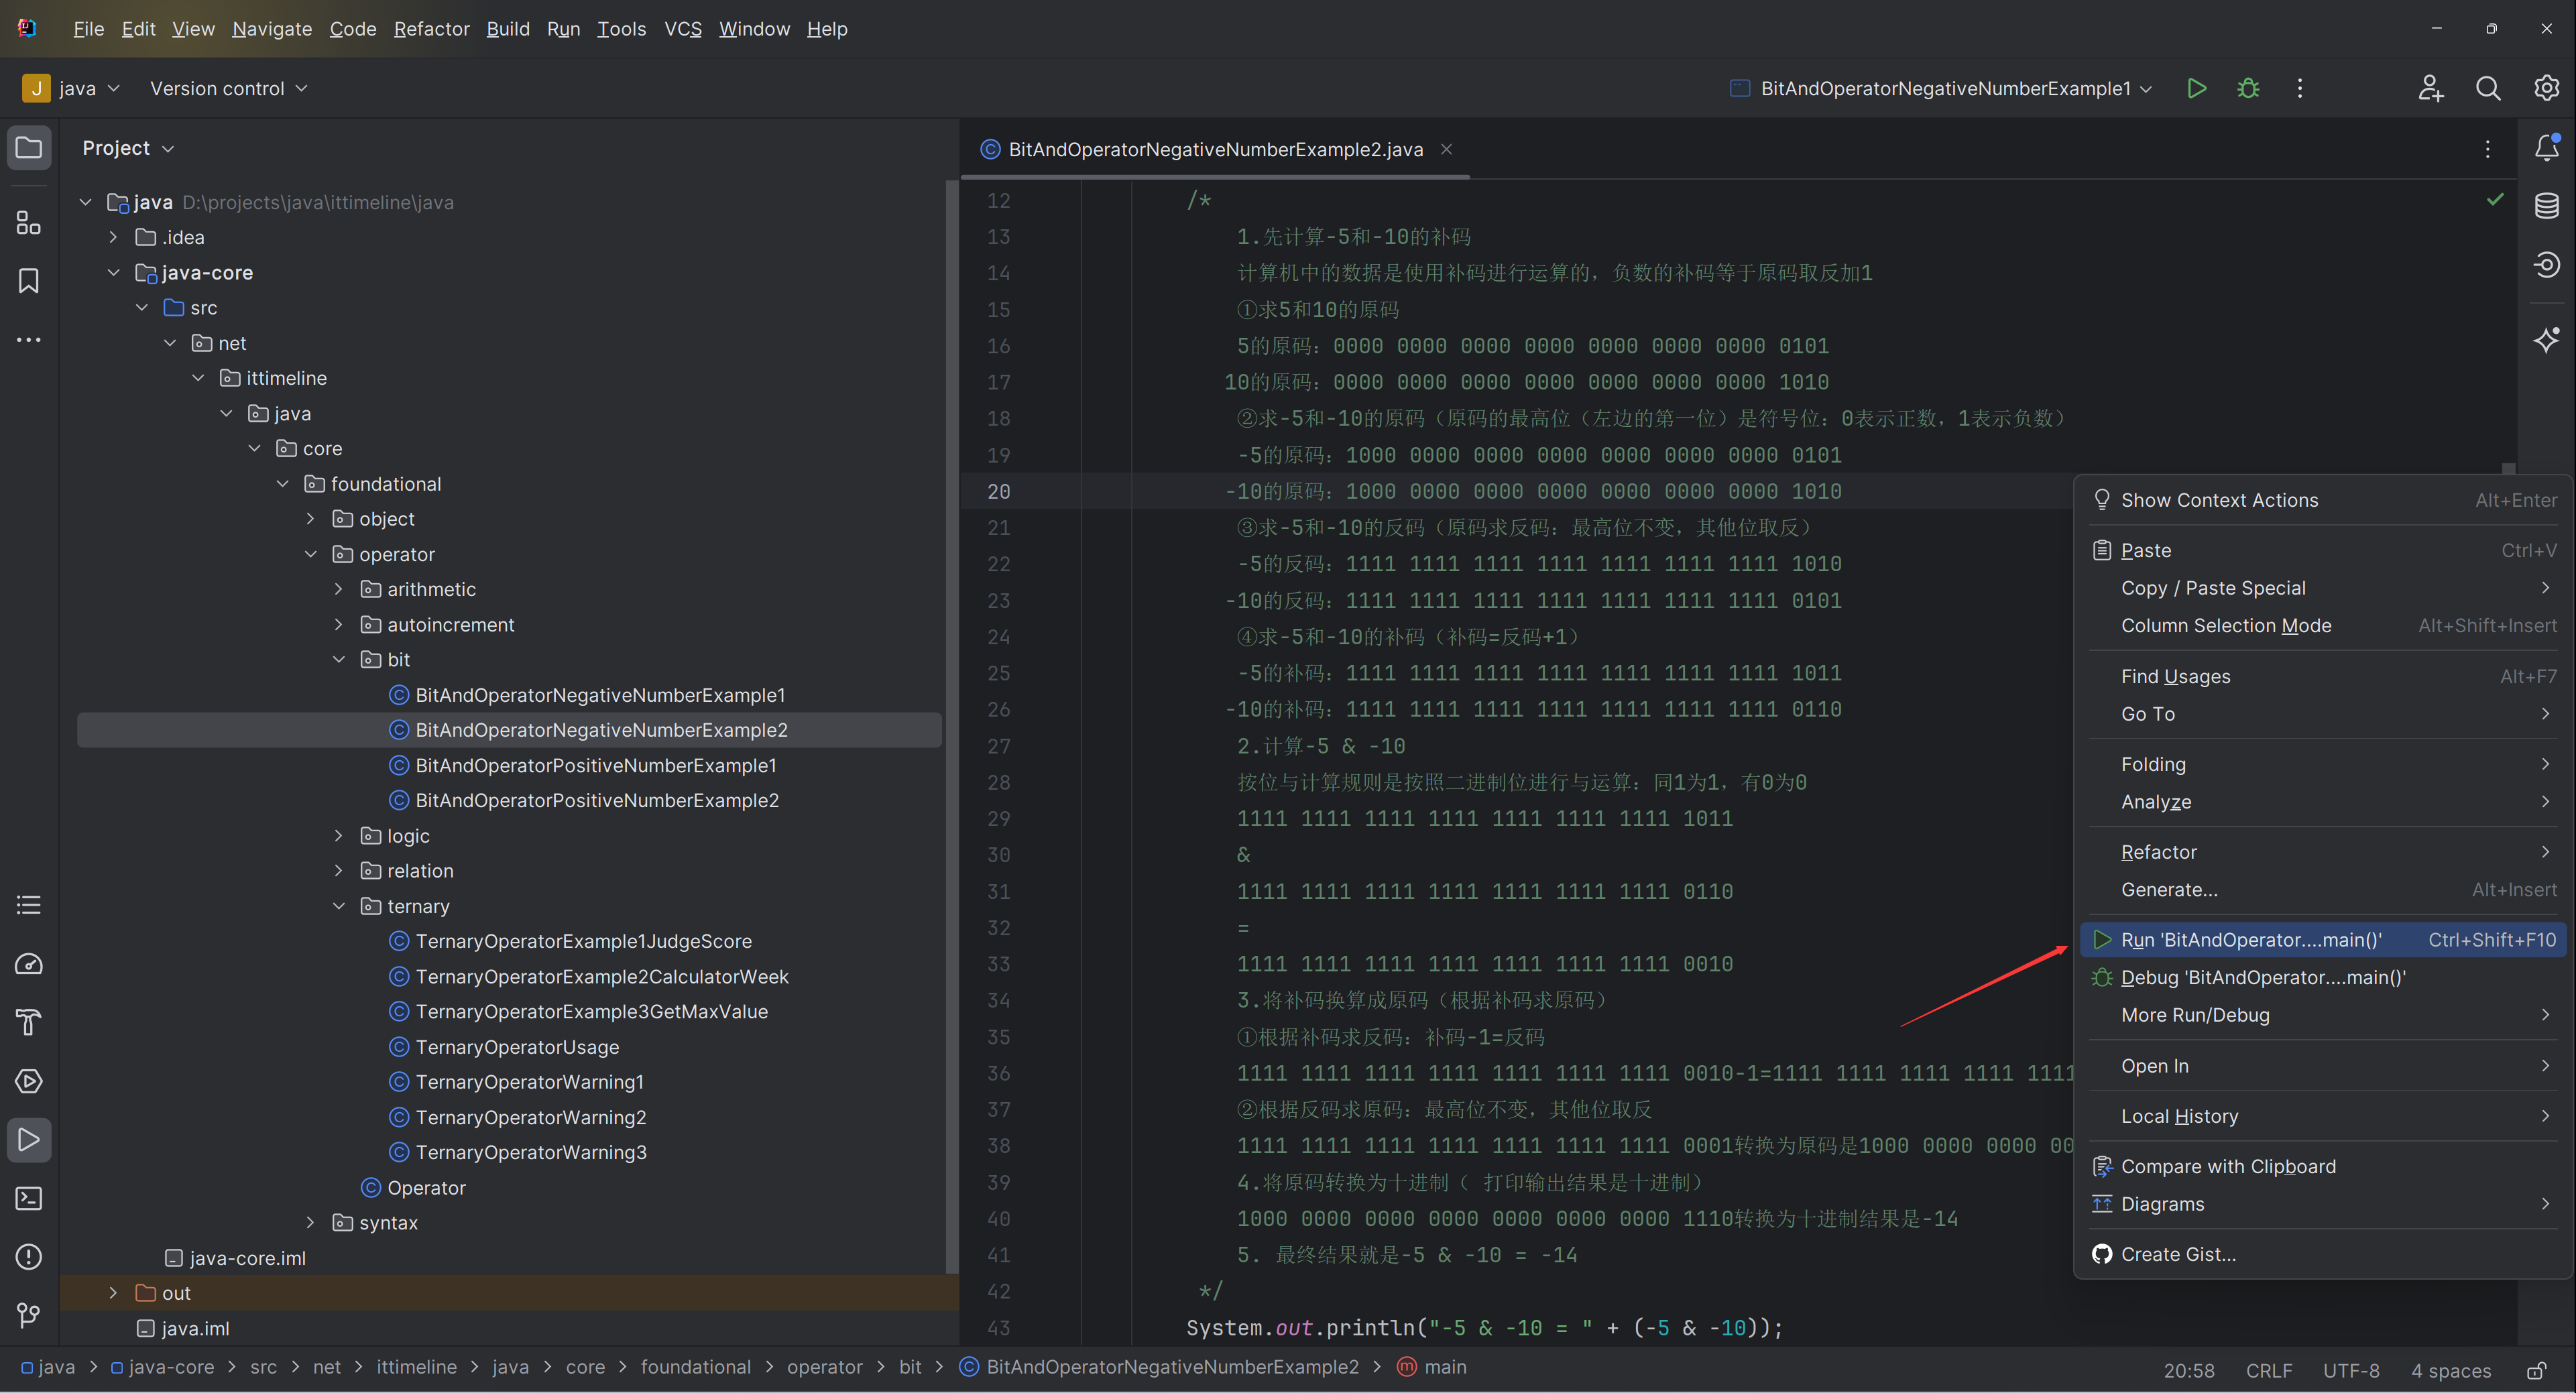2576x1393 pixels.
Task: Open the Services tool window icon
Action: [x=29, y=1081]
